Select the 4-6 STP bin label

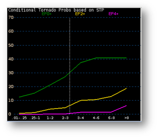click(96, 118)
